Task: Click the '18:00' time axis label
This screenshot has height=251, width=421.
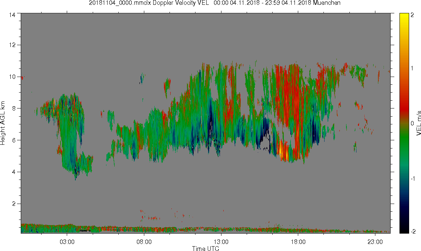Action: 298,242
